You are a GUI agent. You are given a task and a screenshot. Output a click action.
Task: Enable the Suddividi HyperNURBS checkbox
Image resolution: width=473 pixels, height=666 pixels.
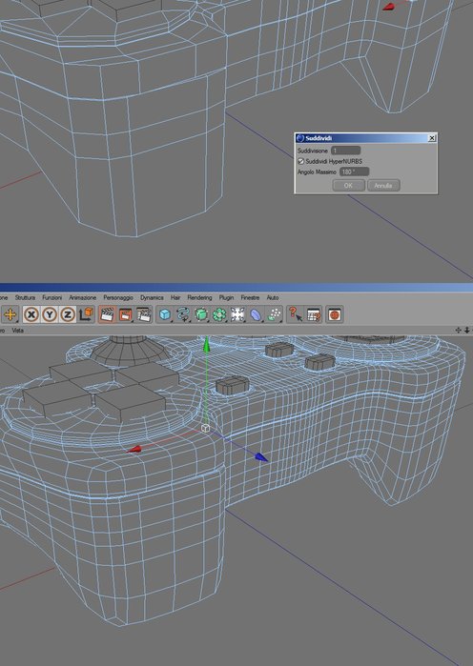click(301, 161)
